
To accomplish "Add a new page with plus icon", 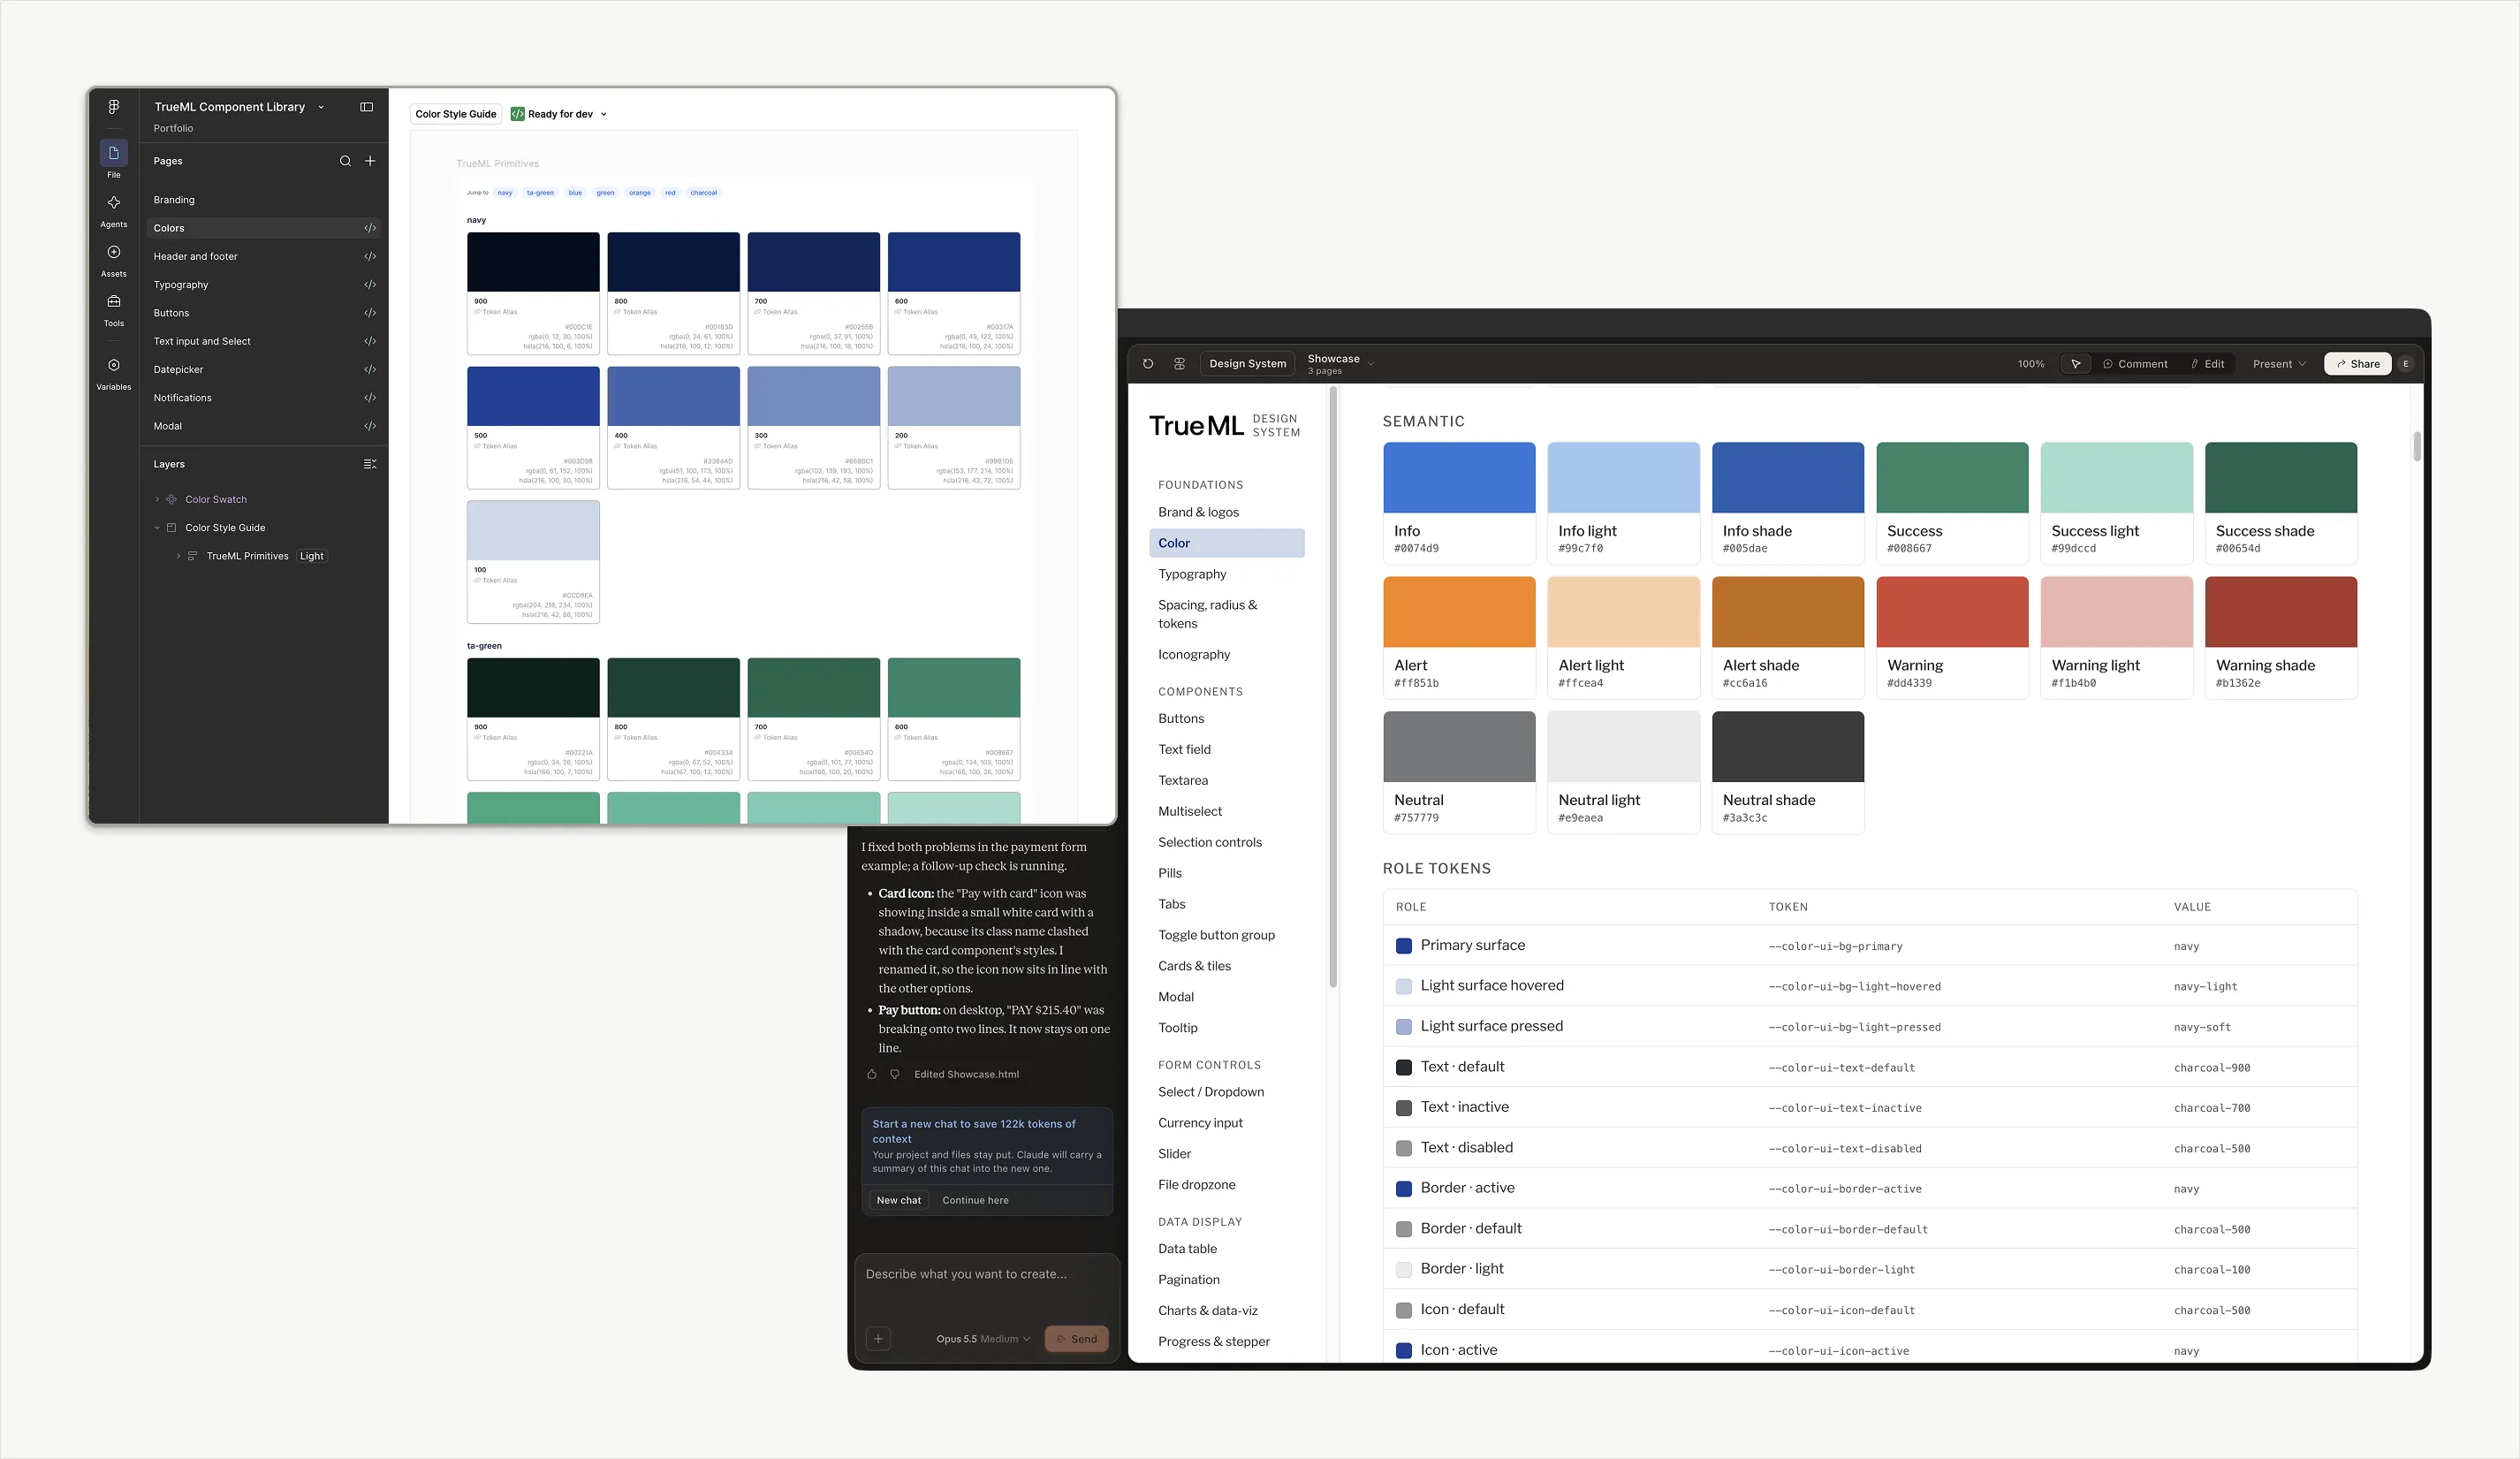I will pos(370,161).
